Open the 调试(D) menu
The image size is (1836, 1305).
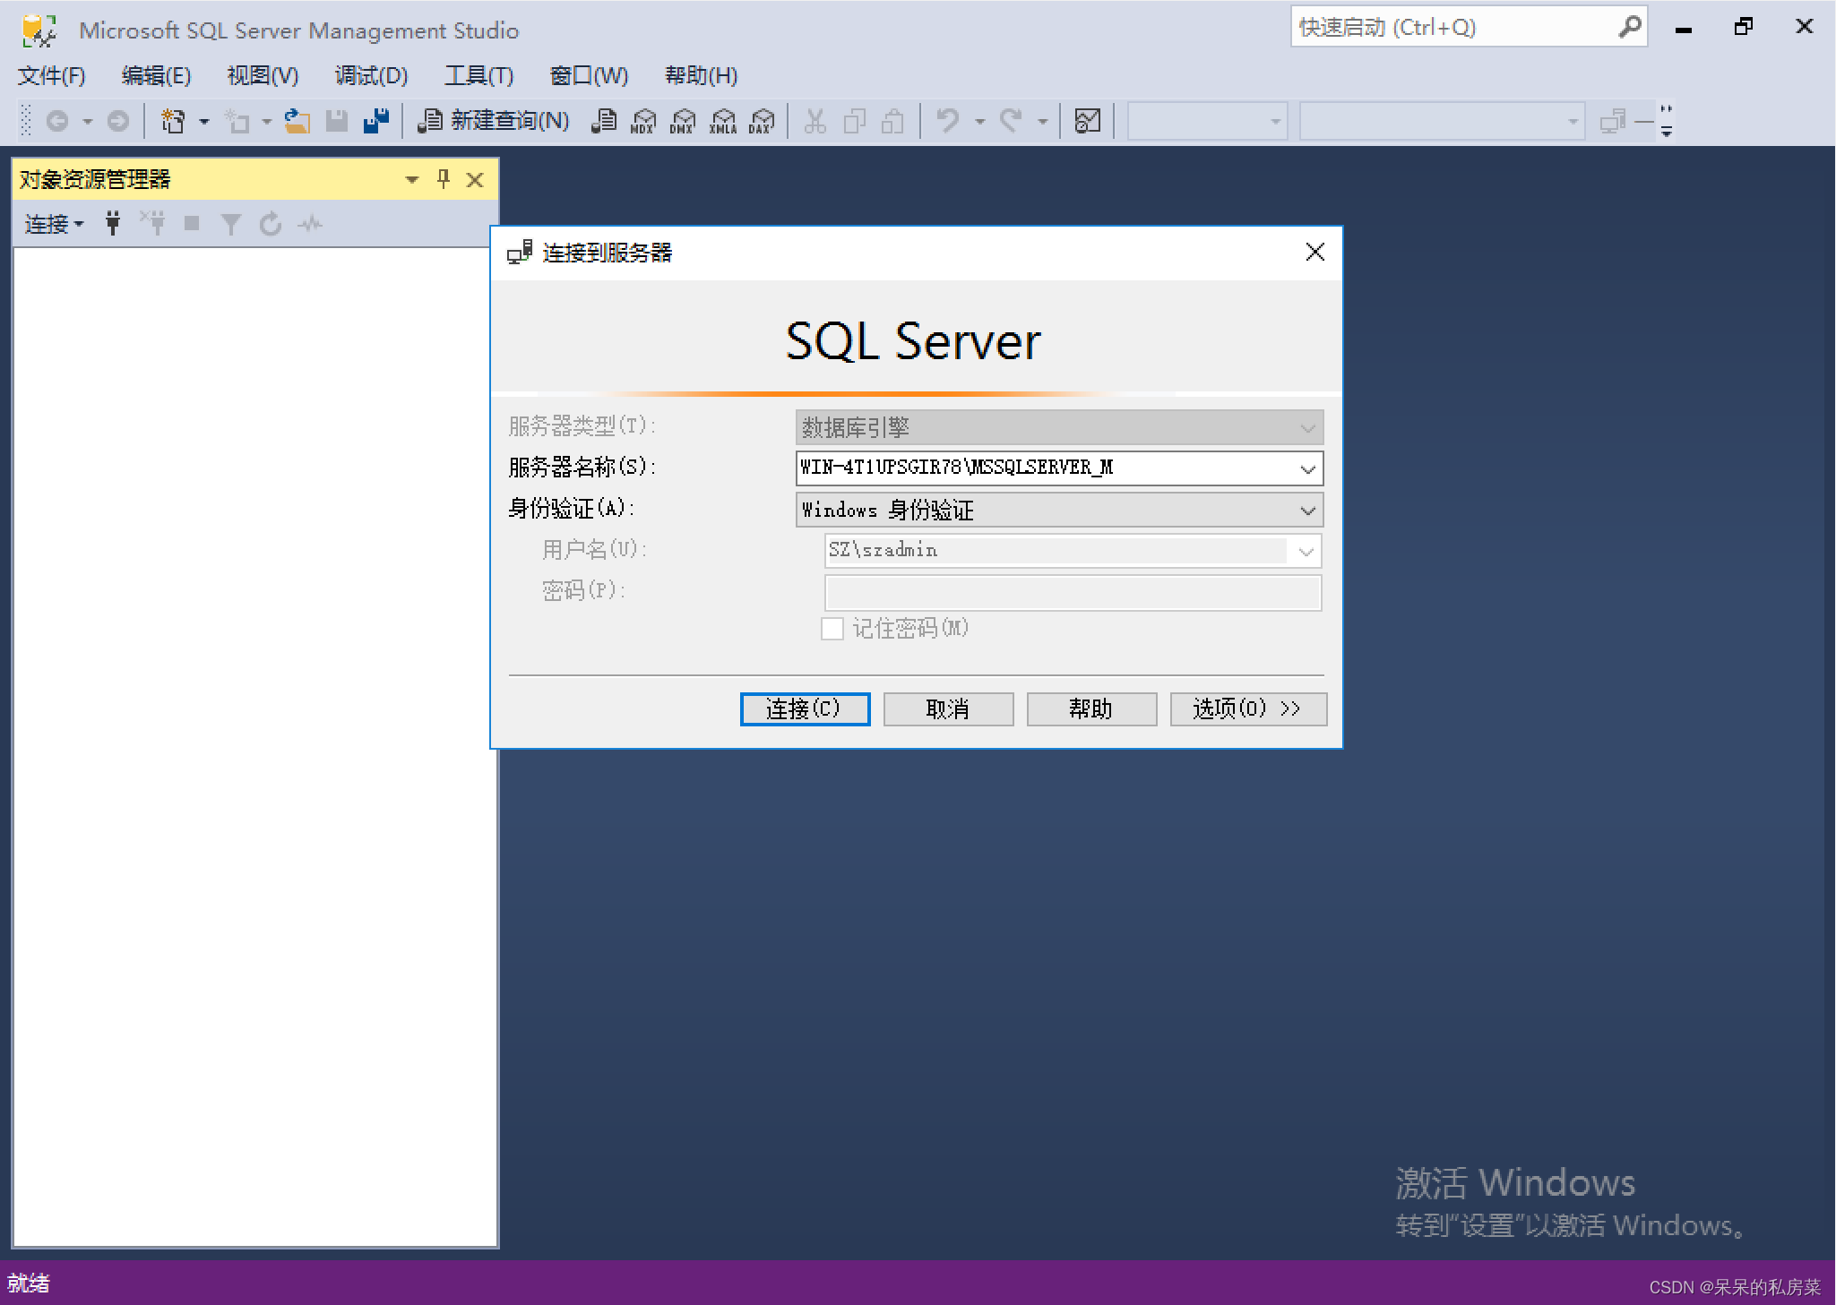[371, 75]
